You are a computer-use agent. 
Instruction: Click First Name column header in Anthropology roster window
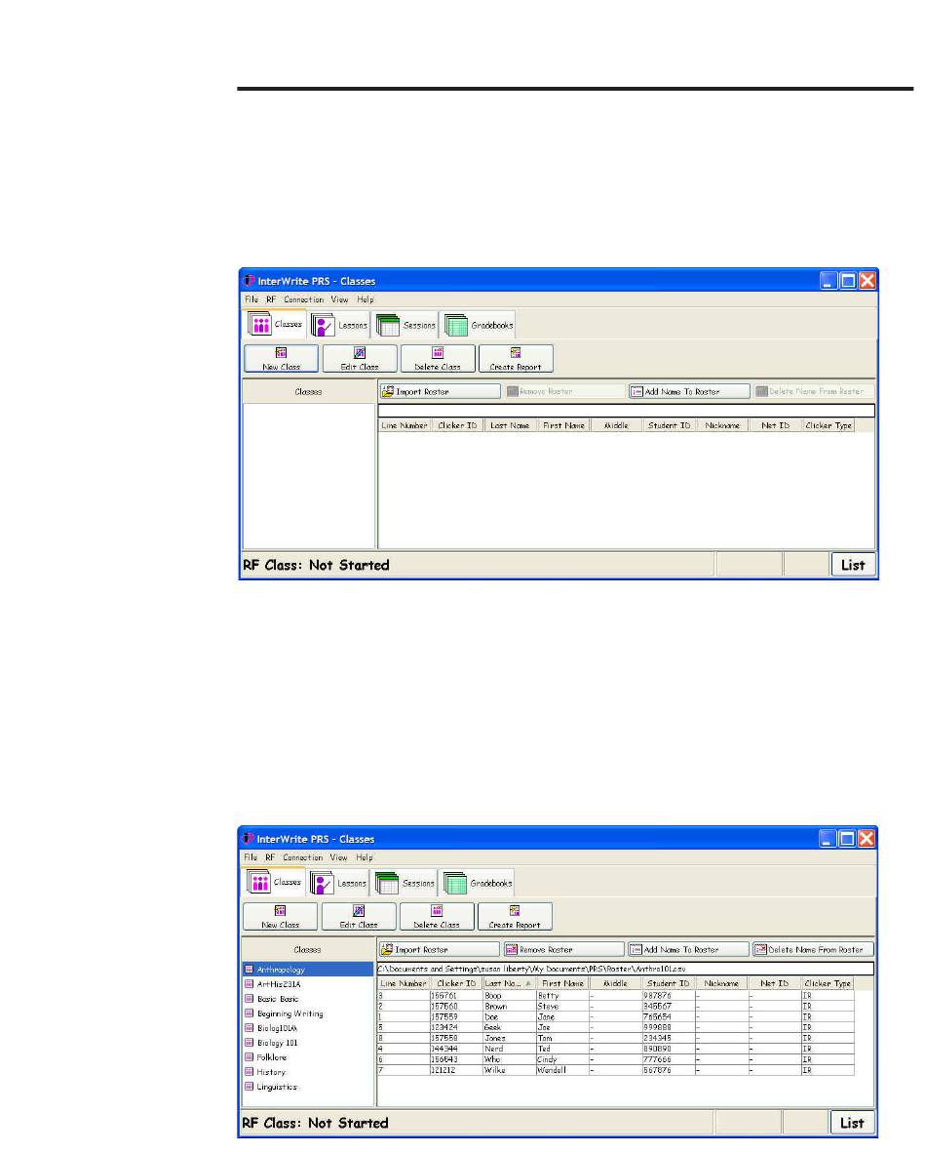coord(562,983)
